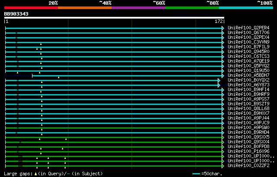Viewport: 277px width, 177px height.
Task: Click the UniRef100_A6Y873 label
Action: 248,85
